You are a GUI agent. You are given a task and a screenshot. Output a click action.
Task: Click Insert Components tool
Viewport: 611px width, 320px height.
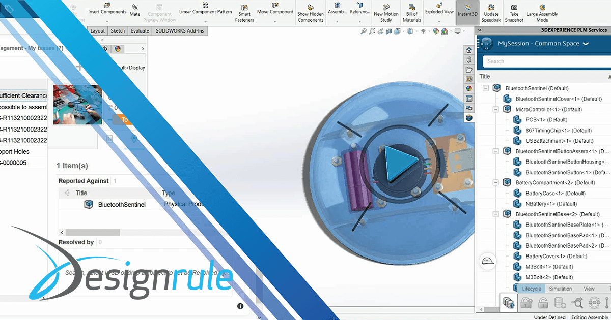pos(107,9)
